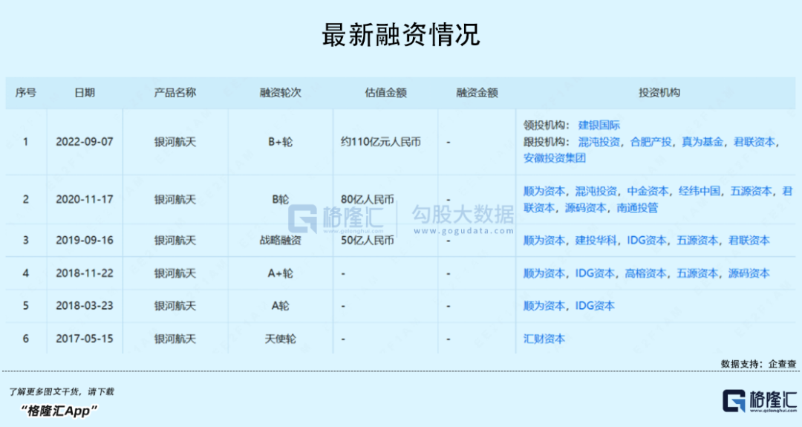Image resolution: width=802 pixels, height=427 pixels.
Task: Open the 汇财资本 angel investor link
Action: tap(544, 339)
